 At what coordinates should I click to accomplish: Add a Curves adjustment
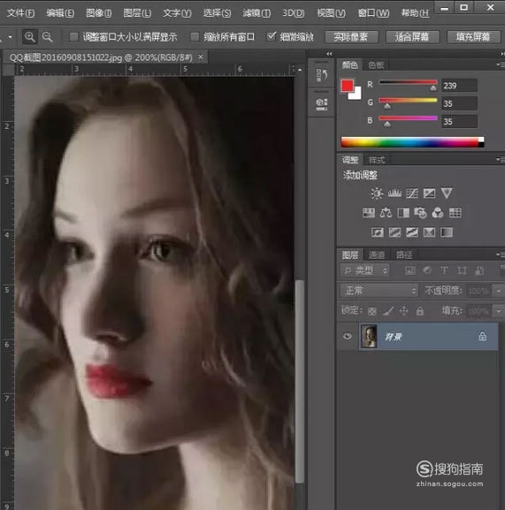point(412,194)
